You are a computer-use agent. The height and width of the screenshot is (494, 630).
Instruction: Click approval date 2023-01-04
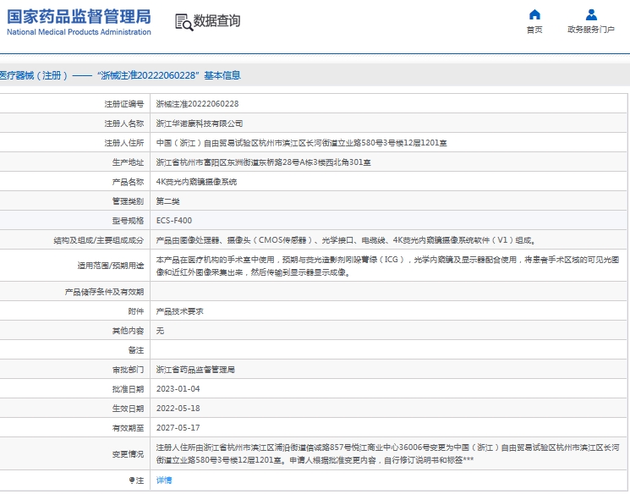pyautogui.click(x=178, y=389)
